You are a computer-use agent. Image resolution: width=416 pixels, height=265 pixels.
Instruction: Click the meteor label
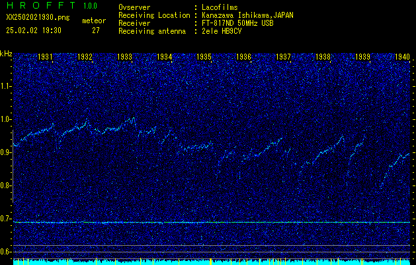94,21
